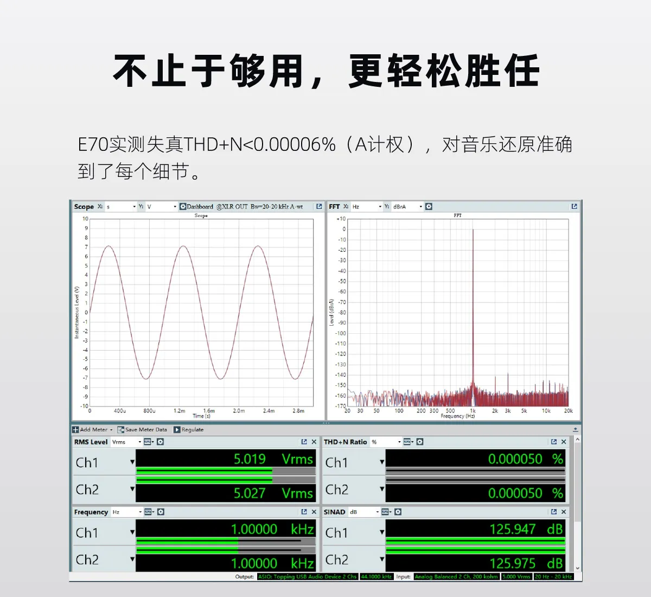Click the 44.1000 kHz output sample rate

click(376, 576)
